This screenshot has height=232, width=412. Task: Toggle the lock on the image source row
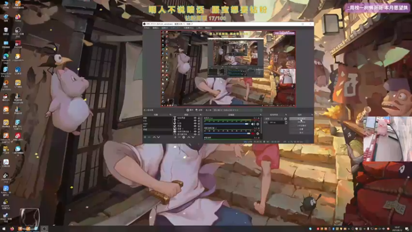[199, 129]
